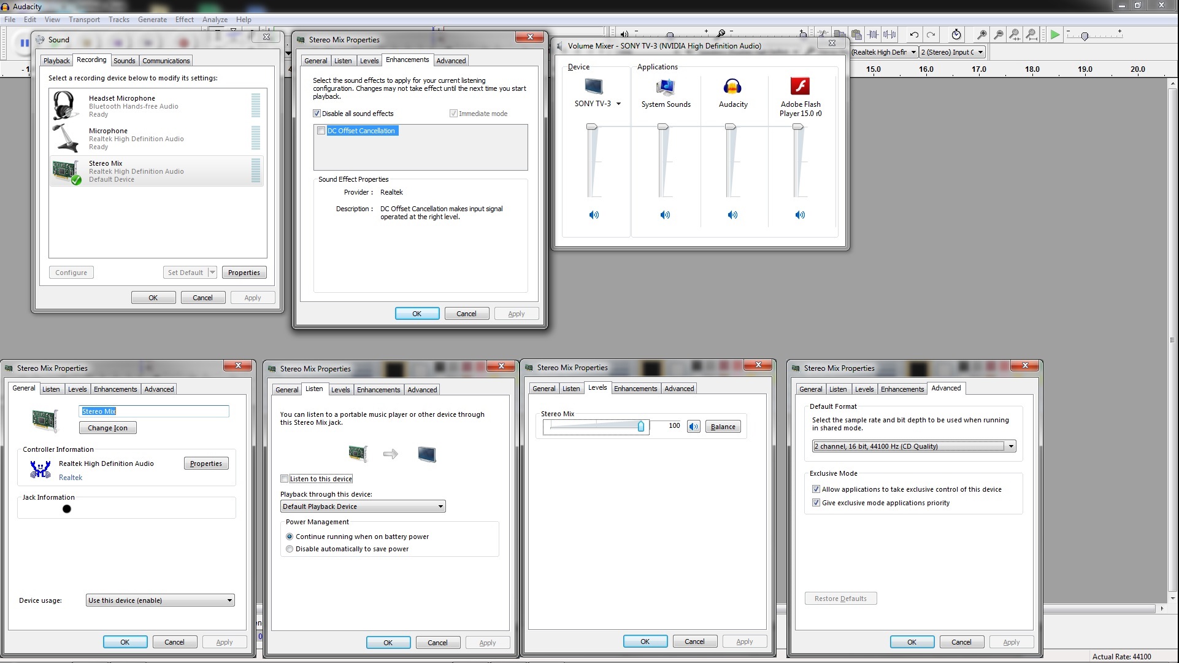Mute System Sounds in Volume Mixer
The width and height of the screenshot is (1179, 663).
[x=665, y=215]
